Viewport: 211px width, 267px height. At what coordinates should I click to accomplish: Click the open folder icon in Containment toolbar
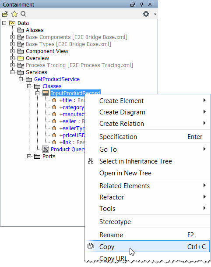pyautogui.click(x=5, y=14)
